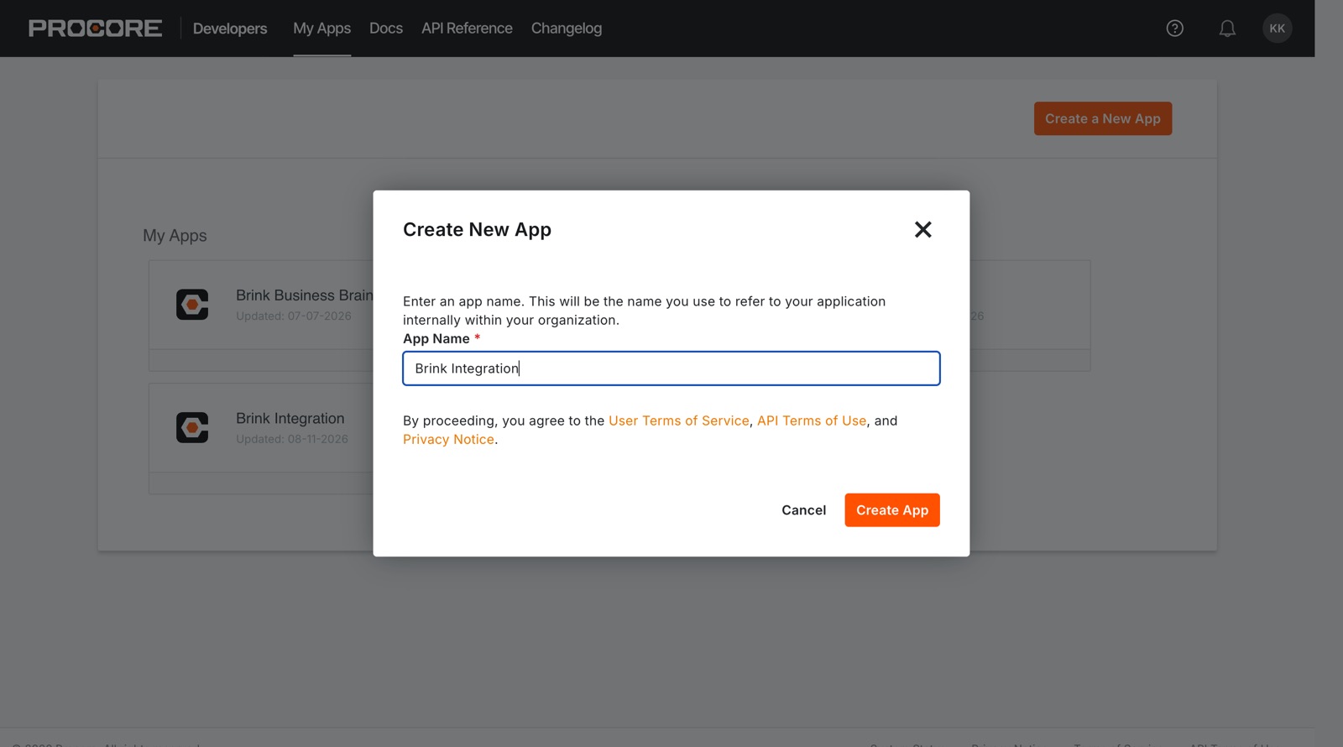The height and width of the screenshot is (747, 1343).
Task: Click the Create a New App button
Action: click(x=1103, y=119)
